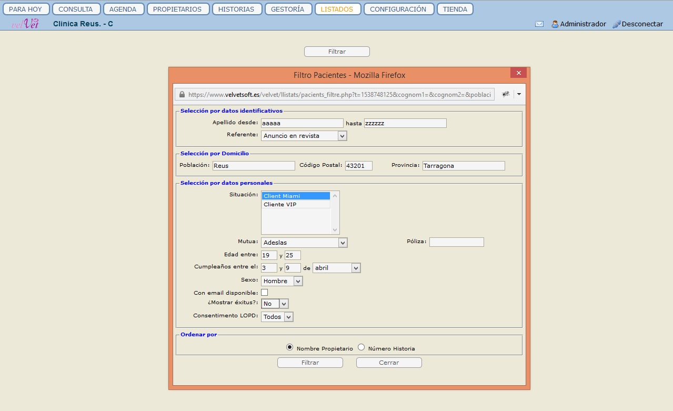Click the Administrador user icon
Image resolution: width=673 pixels, height=411 pixels.
pos(555,24)
